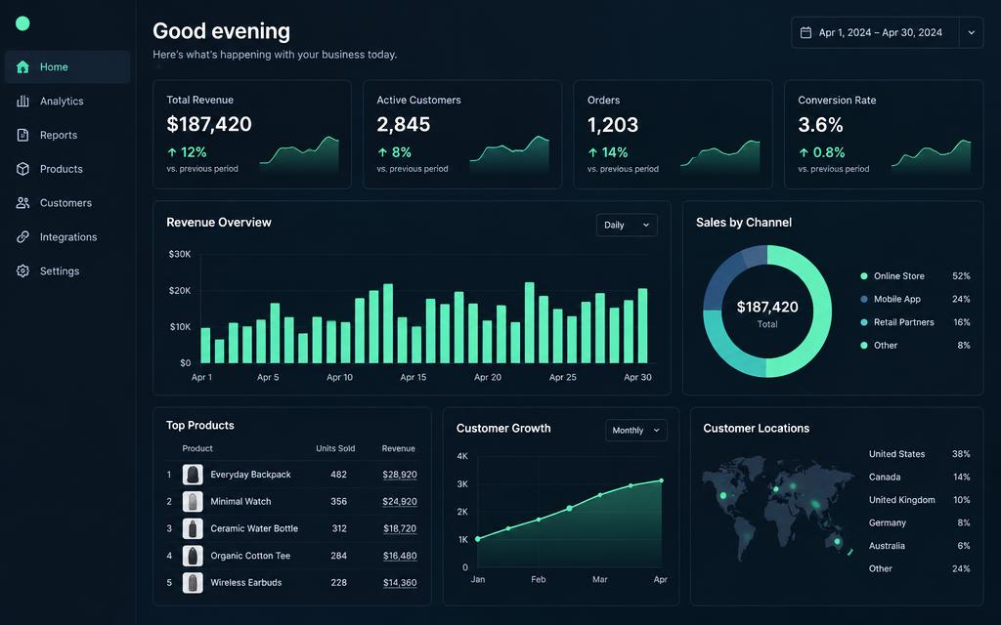Click Orders up arrow indicator

592,152
